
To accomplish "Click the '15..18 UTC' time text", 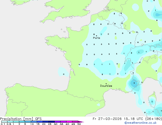I will tap(134, 119).
